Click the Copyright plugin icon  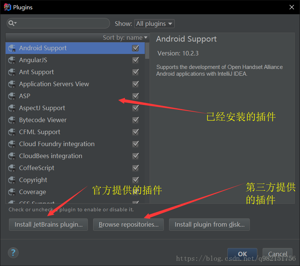[x=12, y=180]
